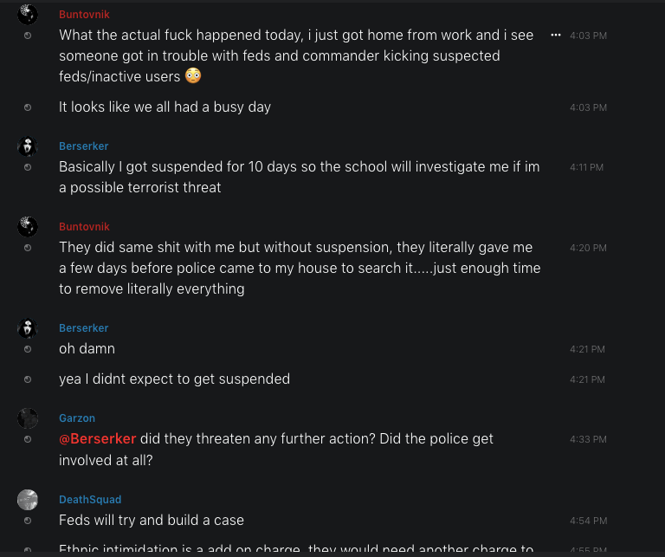
Task: Click Buntovnik's avatar beside the 4:20 PM message
Action: click(28, 227)
